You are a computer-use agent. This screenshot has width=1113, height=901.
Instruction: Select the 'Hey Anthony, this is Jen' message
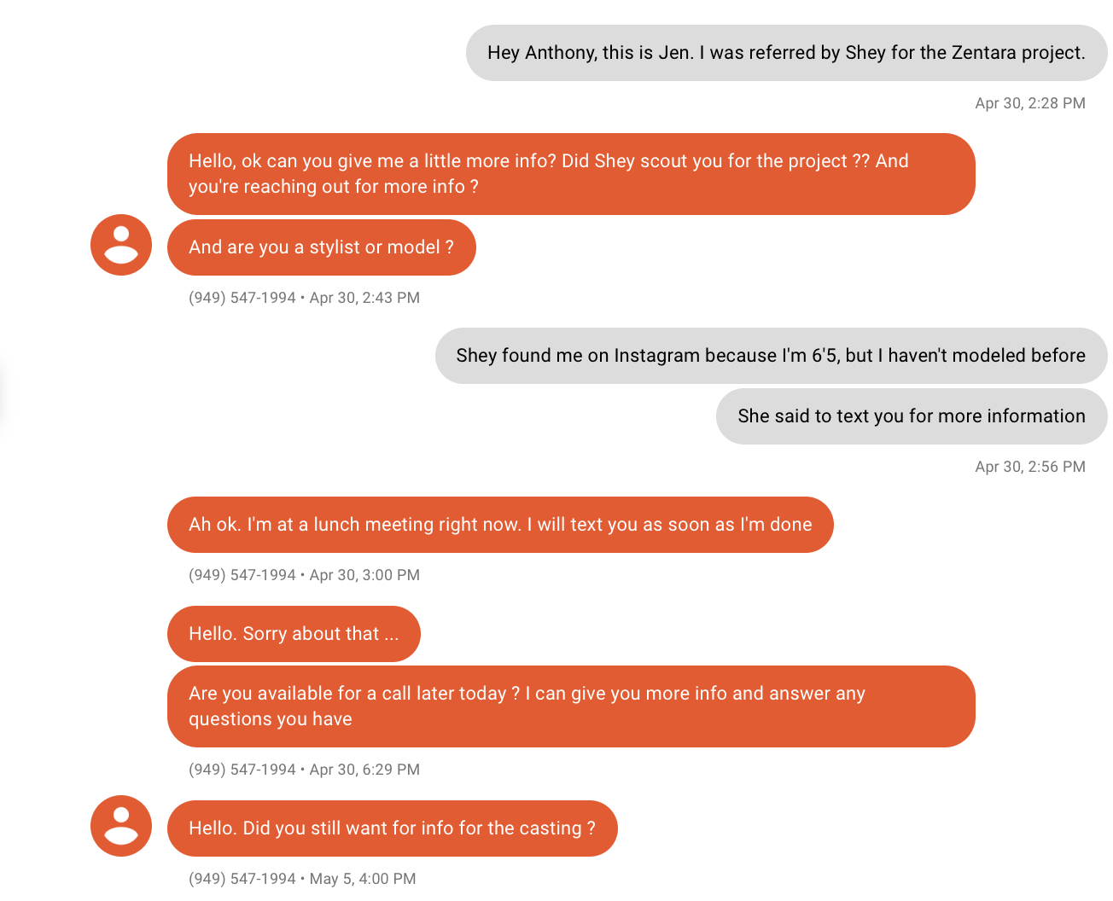[786, 53]
